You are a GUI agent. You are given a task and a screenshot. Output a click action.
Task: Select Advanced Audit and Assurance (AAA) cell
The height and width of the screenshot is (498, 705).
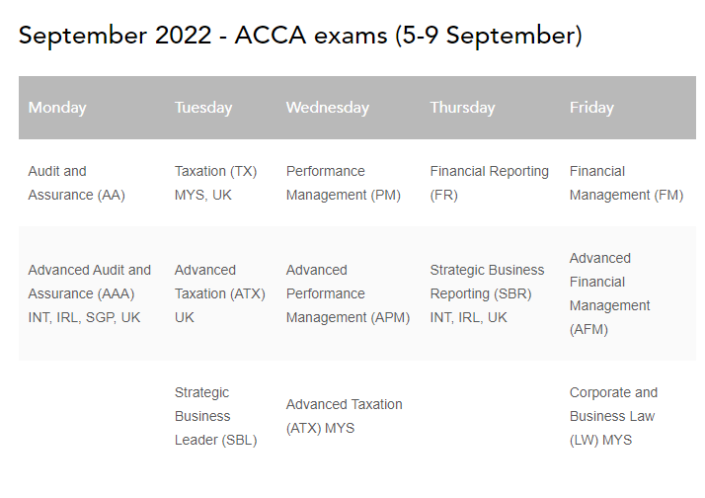pyautogui.click(x=89, y=293)
